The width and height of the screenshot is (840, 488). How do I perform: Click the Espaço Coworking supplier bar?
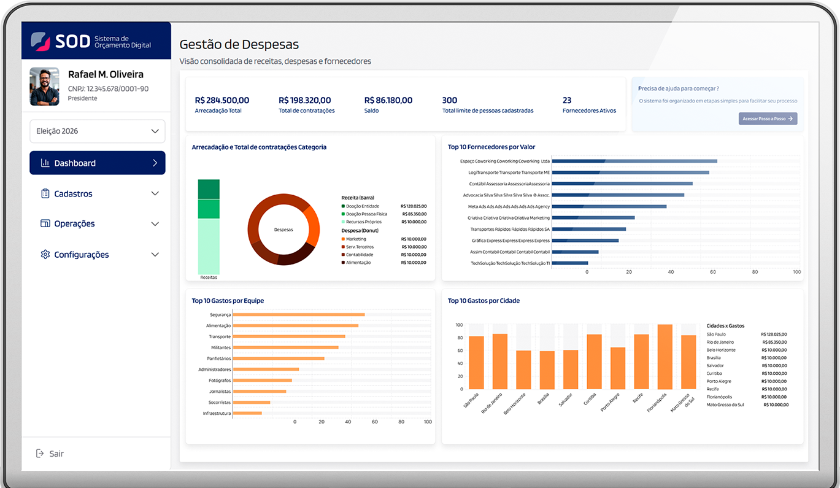[634, 161]
